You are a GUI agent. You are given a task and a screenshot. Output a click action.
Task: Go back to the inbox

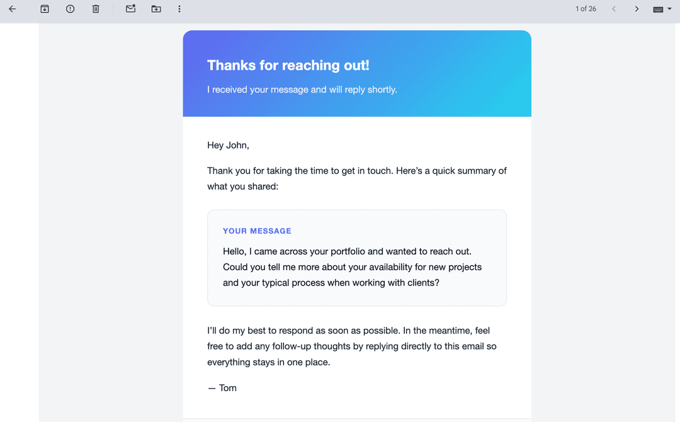(13, 9)
